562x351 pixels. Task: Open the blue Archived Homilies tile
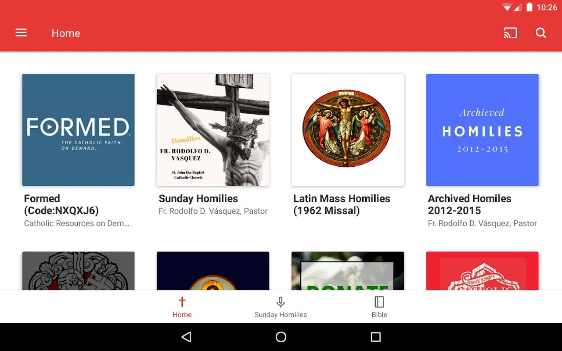[x=483, y=130]
